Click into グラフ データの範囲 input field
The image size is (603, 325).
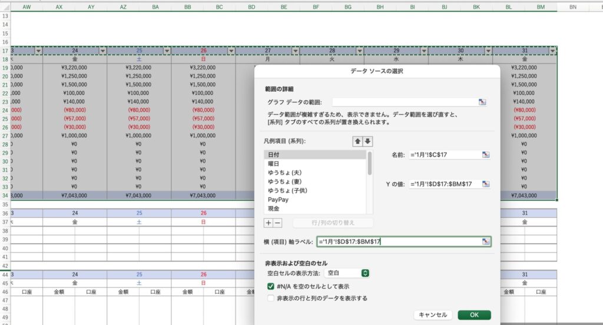pos(404,102)
